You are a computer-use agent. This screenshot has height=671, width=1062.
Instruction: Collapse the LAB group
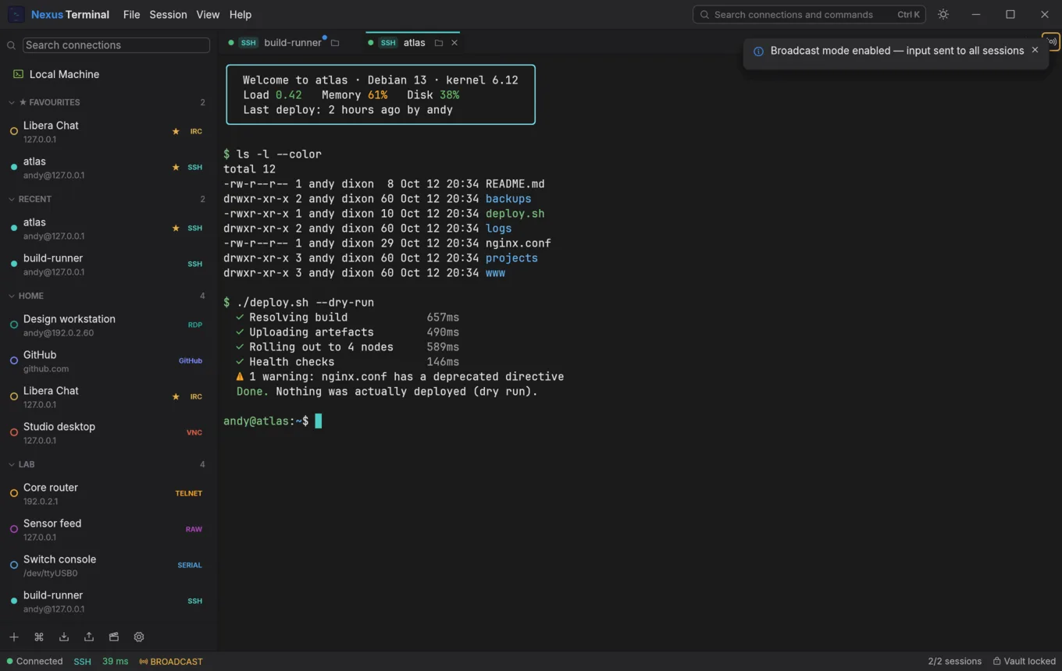tap(109, 464)
